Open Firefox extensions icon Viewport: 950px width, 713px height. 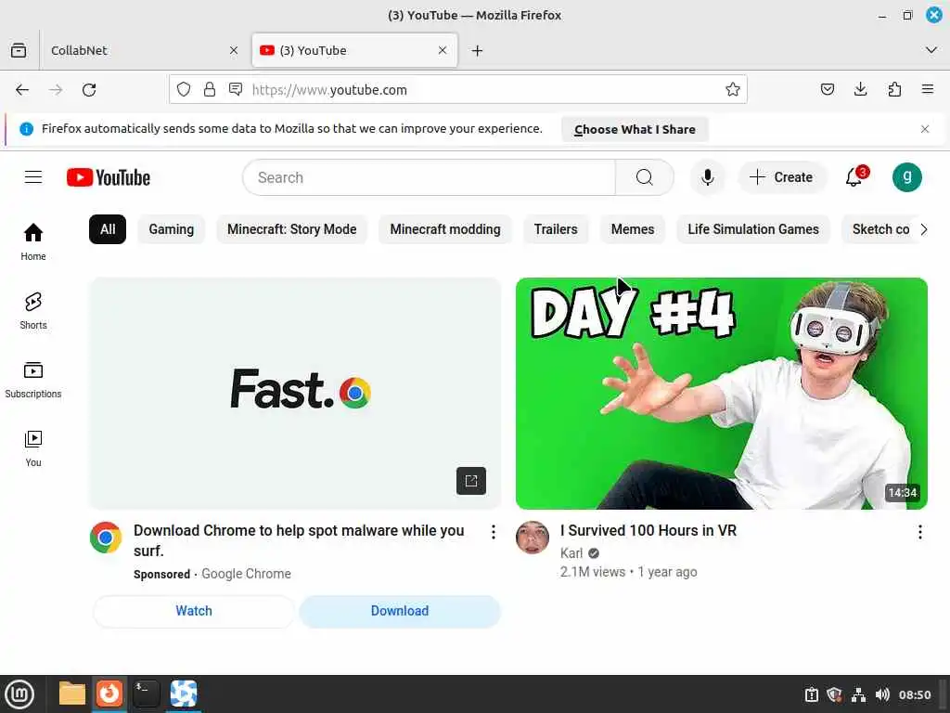tap(894, 90)
